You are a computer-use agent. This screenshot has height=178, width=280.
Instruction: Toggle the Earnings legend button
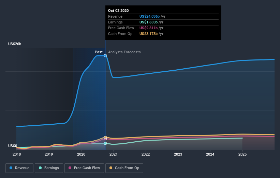[x=49, y=168]
